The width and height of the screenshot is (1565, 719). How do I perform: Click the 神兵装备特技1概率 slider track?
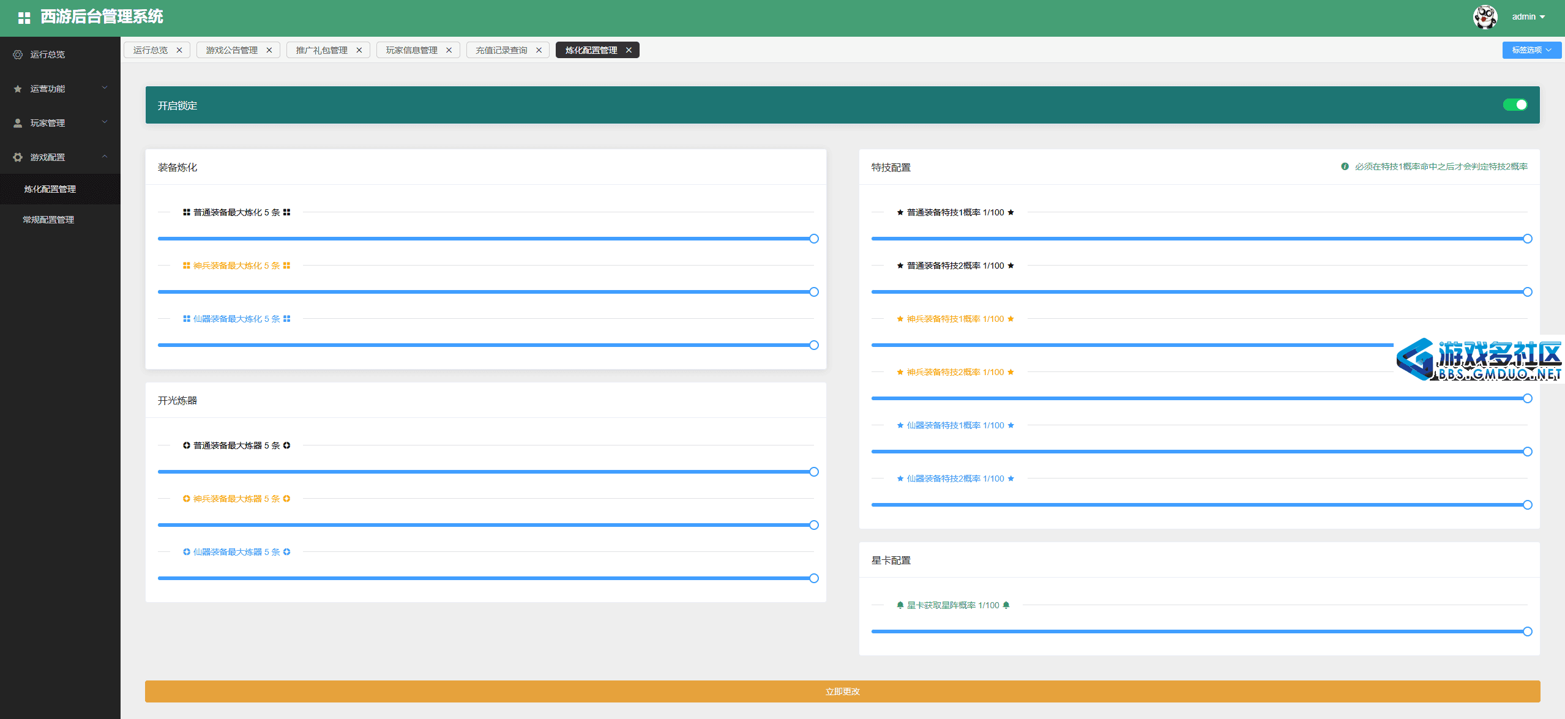(x=1132, y=345)
